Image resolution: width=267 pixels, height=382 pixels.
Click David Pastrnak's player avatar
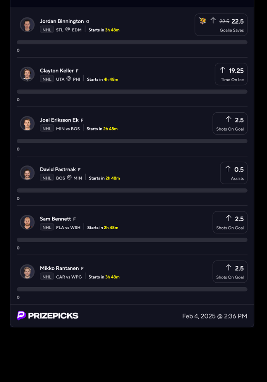[x=27, y=173]
